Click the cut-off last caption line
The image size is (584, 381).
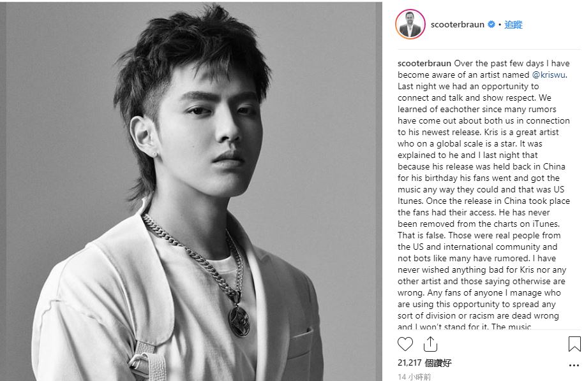point(464,326)
